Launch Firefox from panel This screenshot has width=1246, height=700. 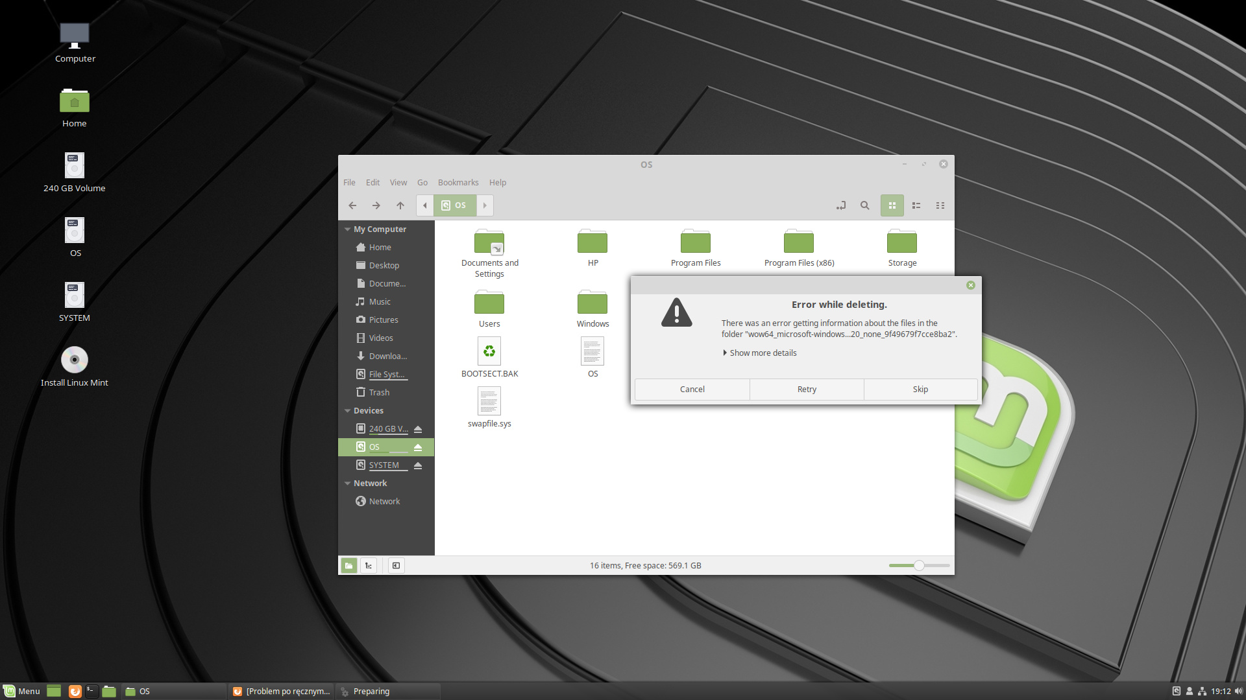[75, 692]
